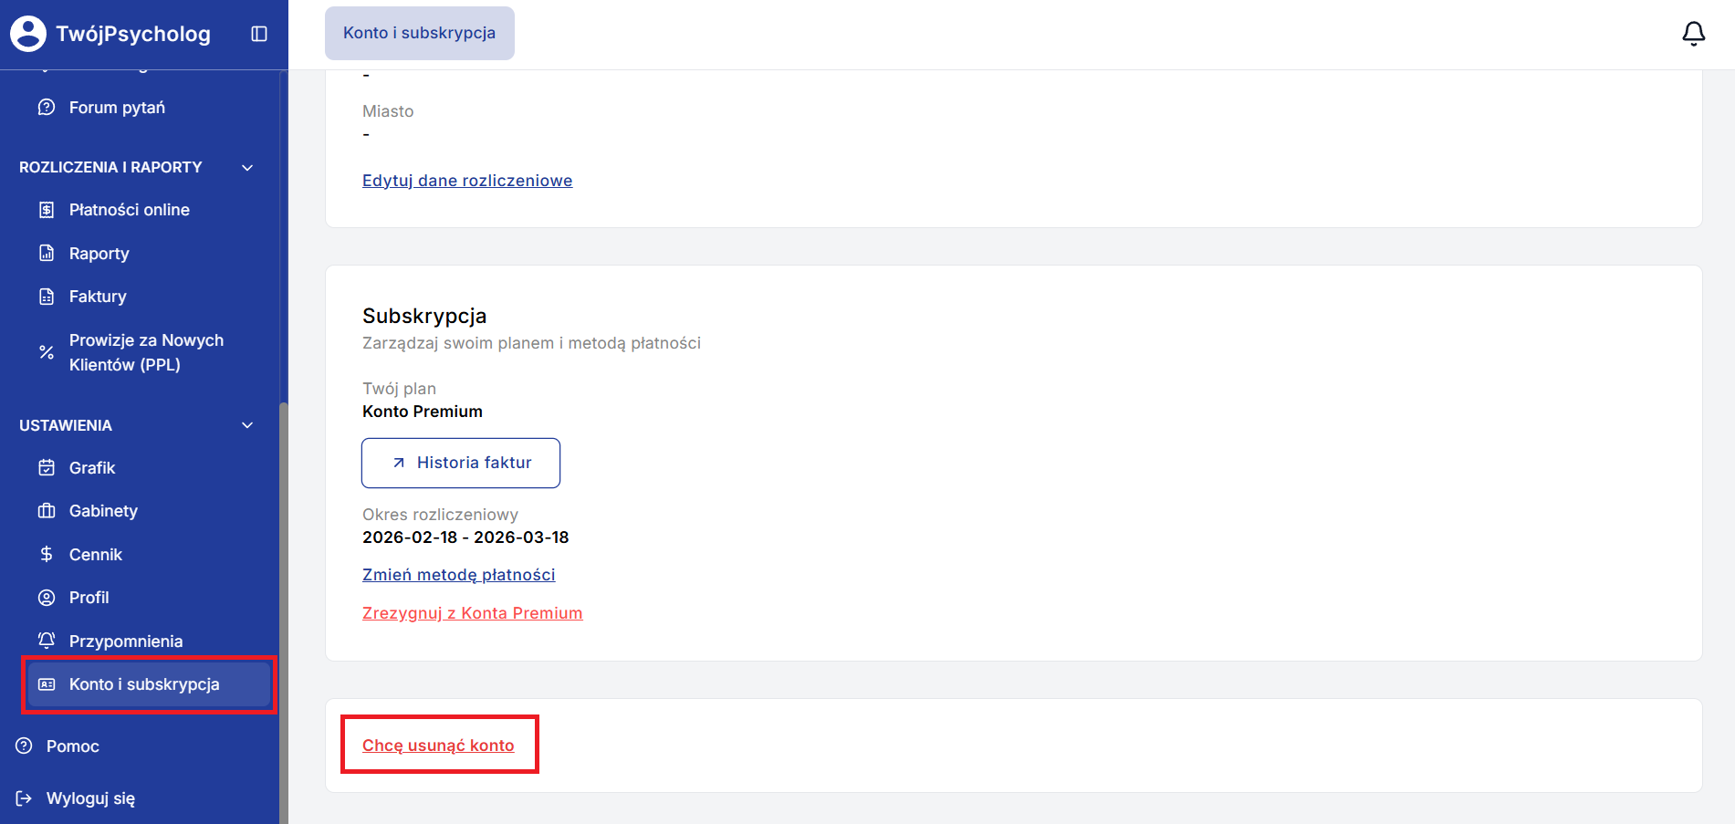
Task: Click the Forum pytań question icon
Action: (x=47, y=108)
